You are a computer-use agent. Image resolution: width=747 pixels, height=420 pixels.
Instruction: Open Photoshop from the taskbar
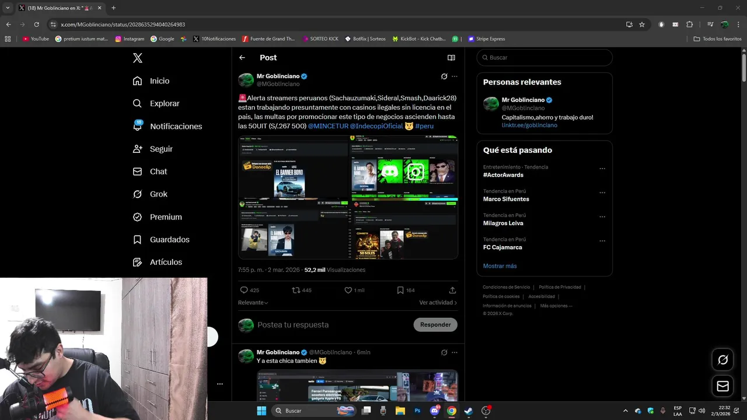(417, 411)
